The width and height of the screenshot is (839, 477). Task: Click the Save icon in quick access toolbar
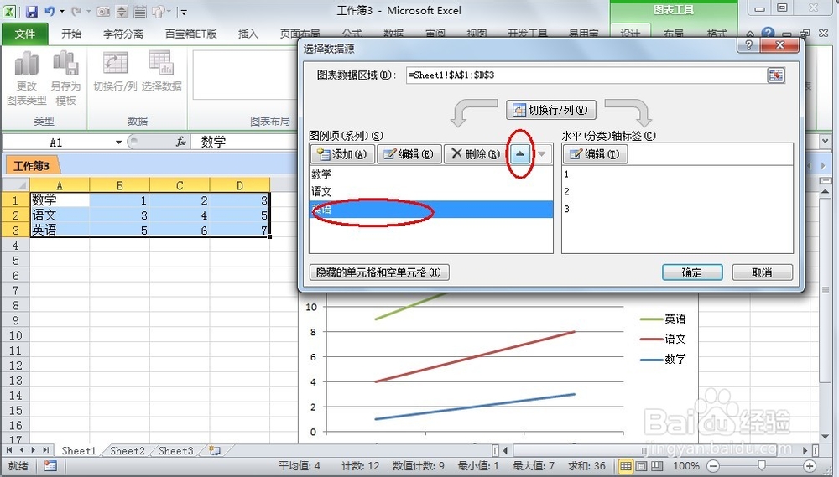tap(31, 11)
